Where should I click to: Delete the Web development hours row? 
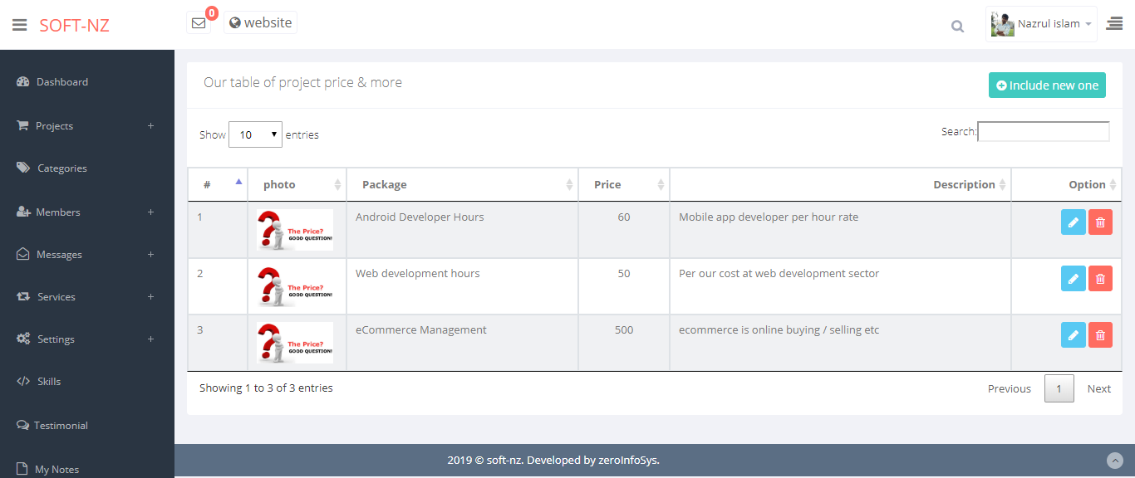[x=1100, y=278]
